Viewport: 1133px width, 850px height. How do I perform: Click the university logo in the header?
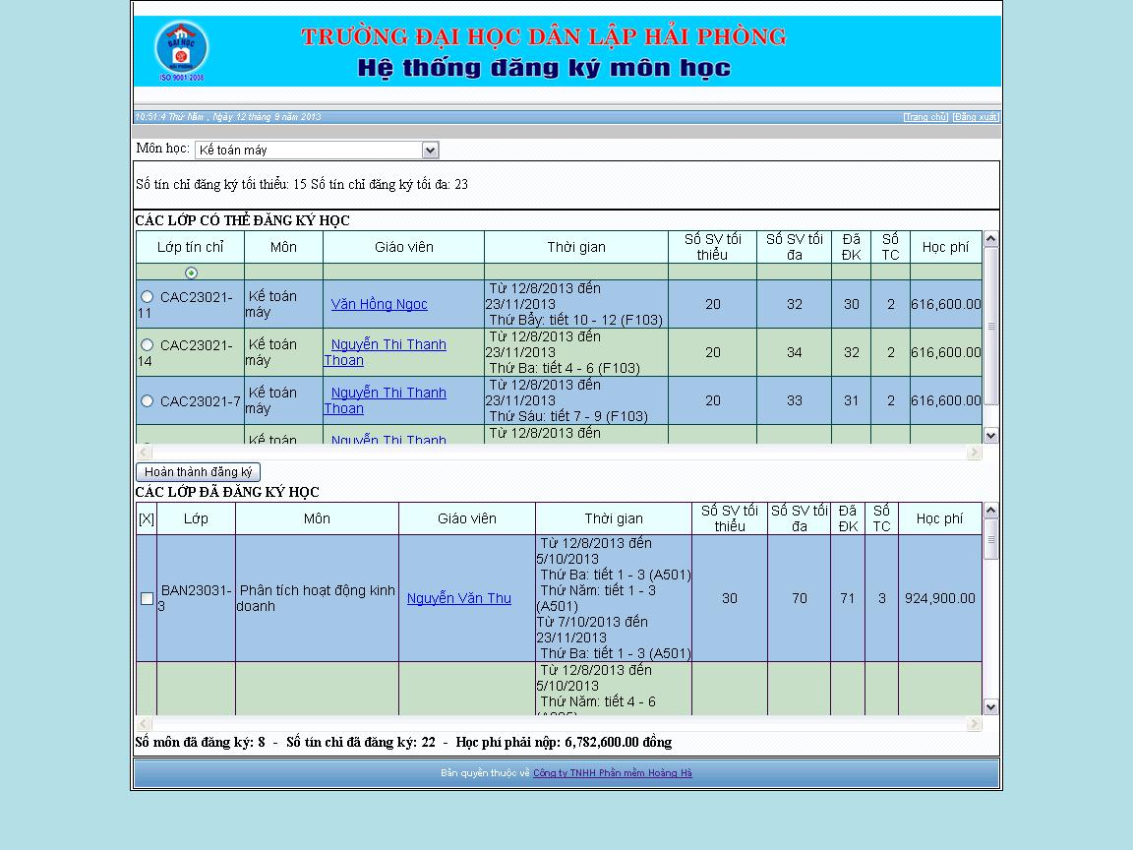tap(181, 50)
